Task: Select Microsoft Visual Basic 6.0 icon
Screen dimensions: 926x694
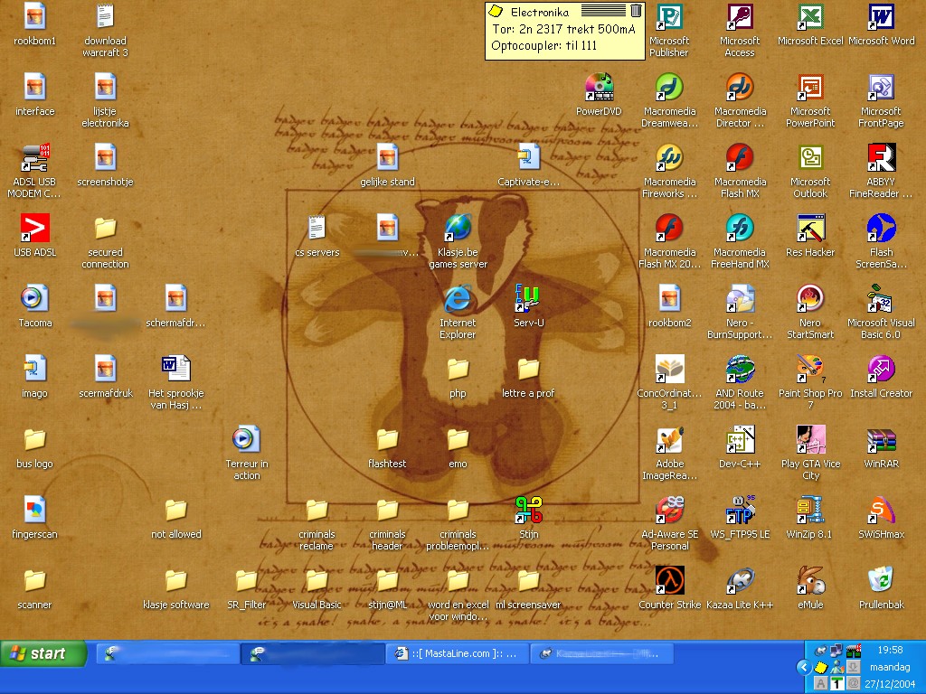Action: 881,299
